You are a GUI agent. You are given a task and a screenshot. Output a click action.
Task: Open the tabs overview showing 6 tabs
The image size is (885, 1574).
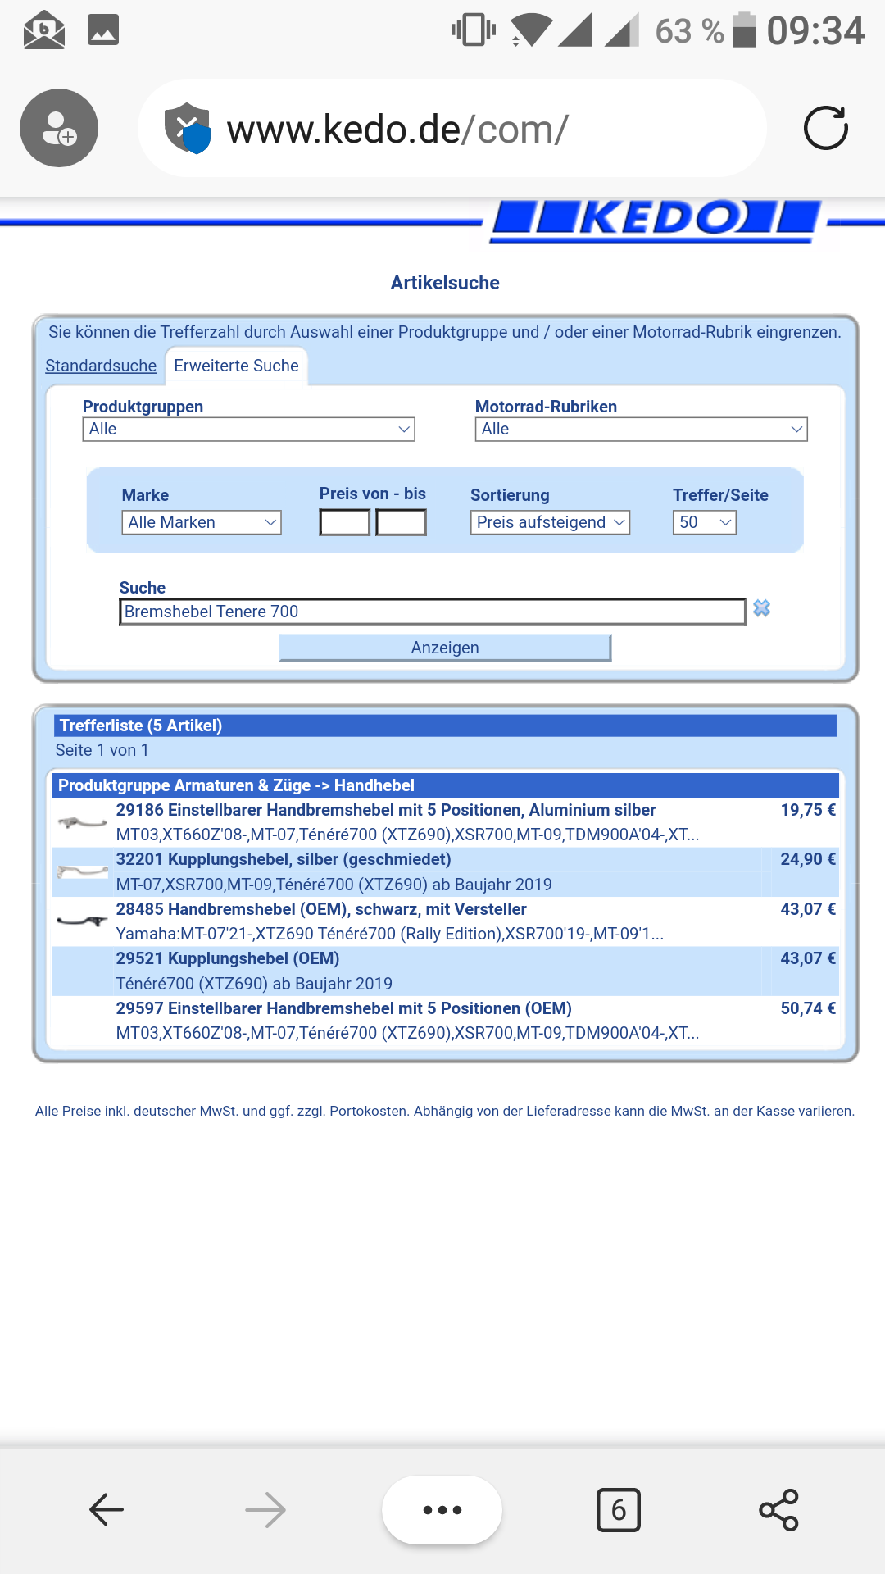[x=619, y=1509]
